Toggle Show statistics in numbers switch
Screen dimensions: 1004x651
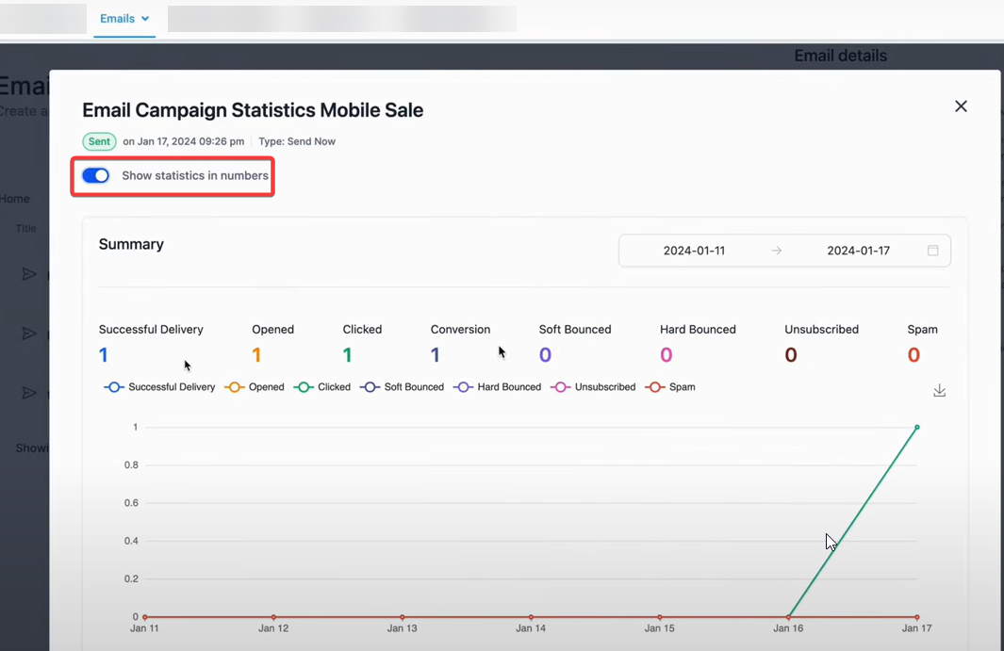click(x=96, y=176)
